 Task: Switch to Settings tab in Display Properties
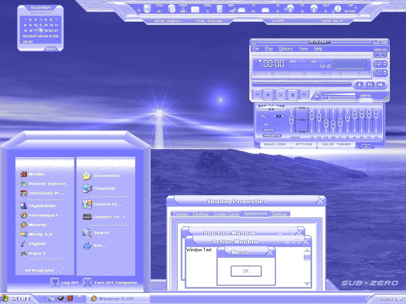(279, 214)
